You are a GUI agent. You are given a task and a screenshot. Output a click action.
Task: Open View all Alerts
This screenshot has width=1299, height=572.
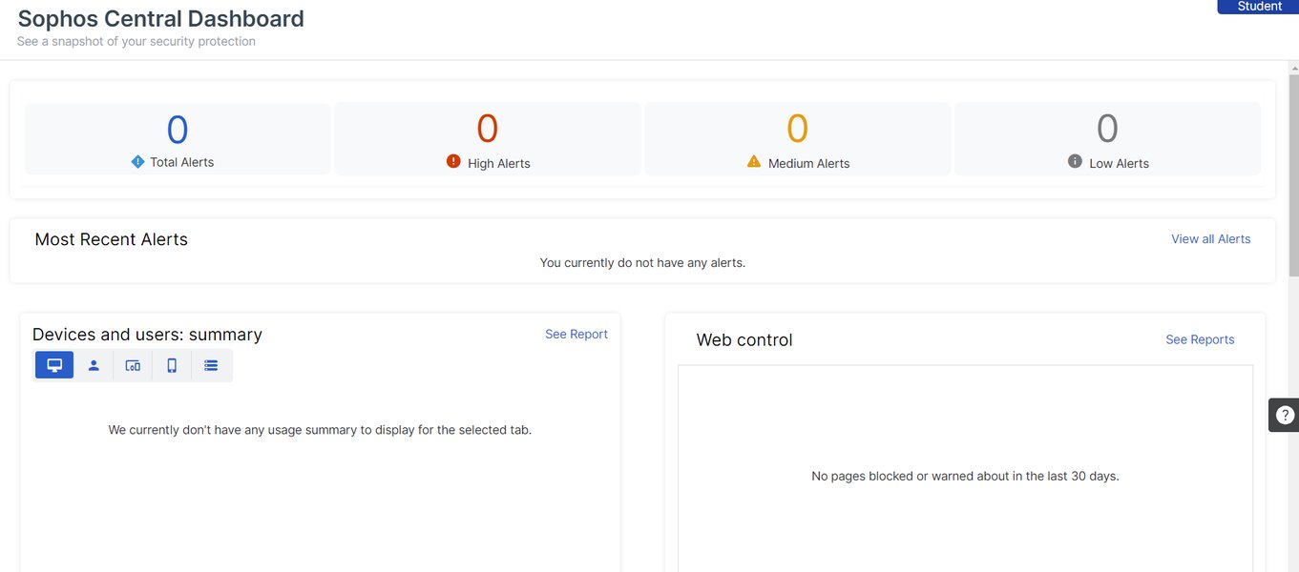point(1210,238)
